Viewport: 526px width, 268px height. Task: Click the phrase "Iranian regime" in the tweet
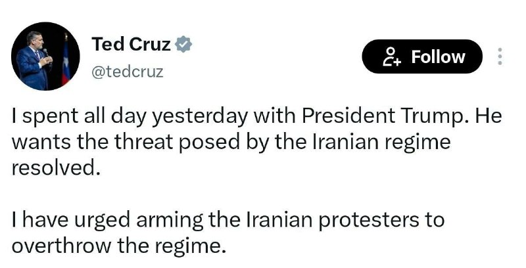tap(381, 142)
